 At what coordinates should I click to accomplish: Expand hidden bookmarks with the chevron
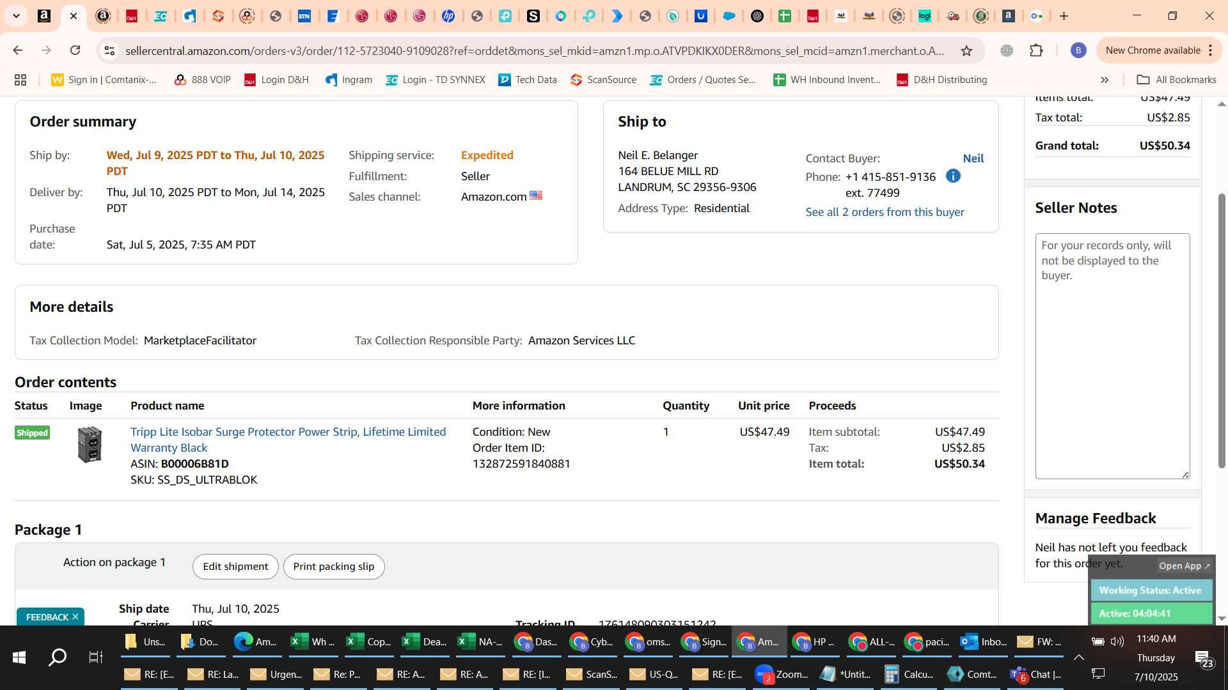coord(1105,80)
